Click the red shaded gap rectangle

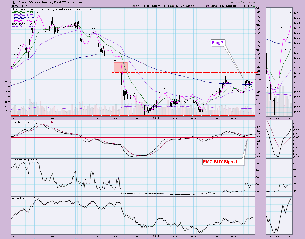click(121, 67)
